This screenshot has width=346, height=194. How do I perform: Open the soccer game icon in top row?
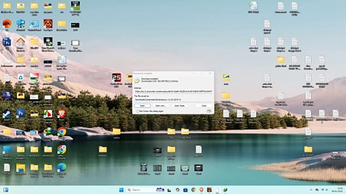click(x=75, y=6)
